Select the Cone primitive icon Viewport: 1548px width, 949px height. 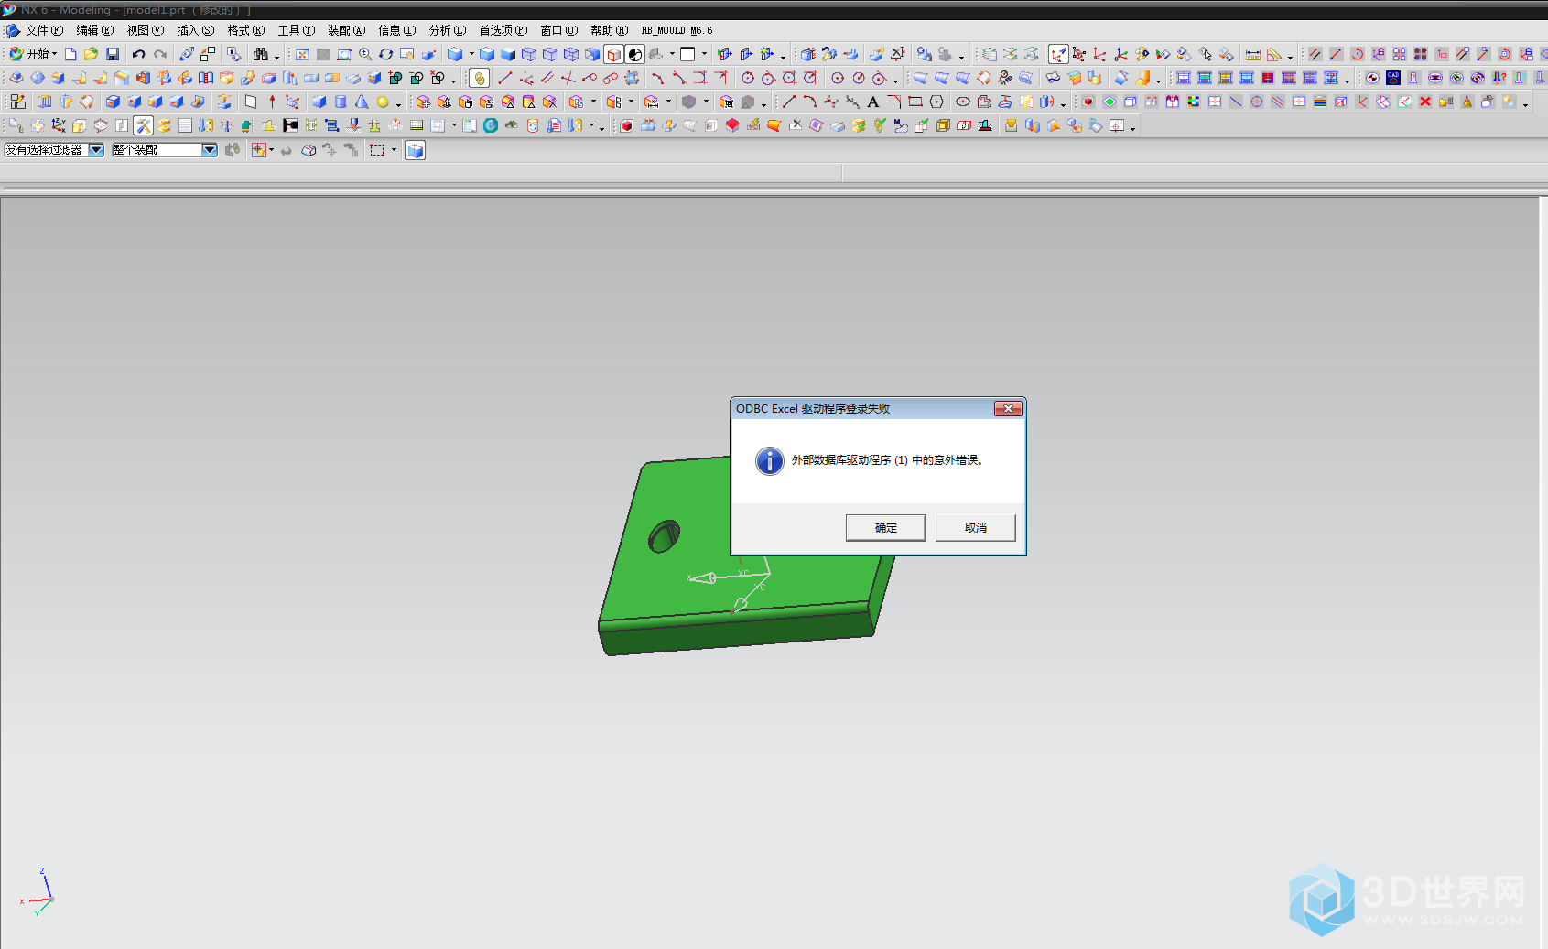tap(362, 102)
